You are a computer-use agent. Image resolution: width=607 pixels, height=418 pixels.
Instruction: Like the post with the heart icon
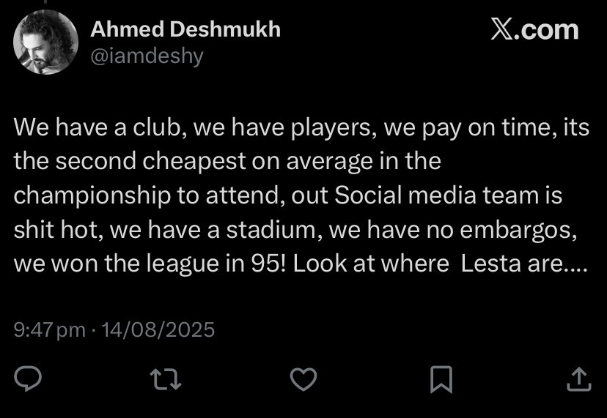303,379
